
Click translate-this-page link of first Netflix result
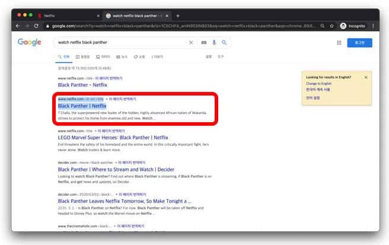coord(109,78)
